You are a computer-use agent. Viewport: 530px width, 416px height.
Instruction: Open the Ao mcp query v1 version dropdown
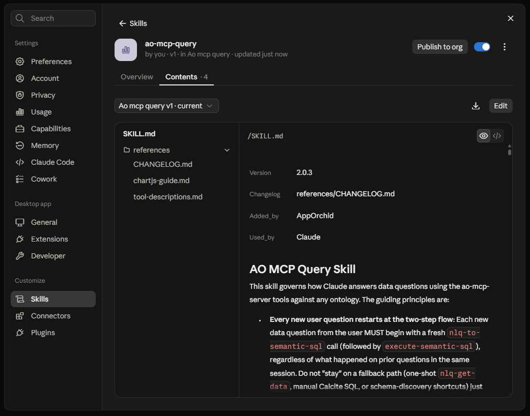166,106
